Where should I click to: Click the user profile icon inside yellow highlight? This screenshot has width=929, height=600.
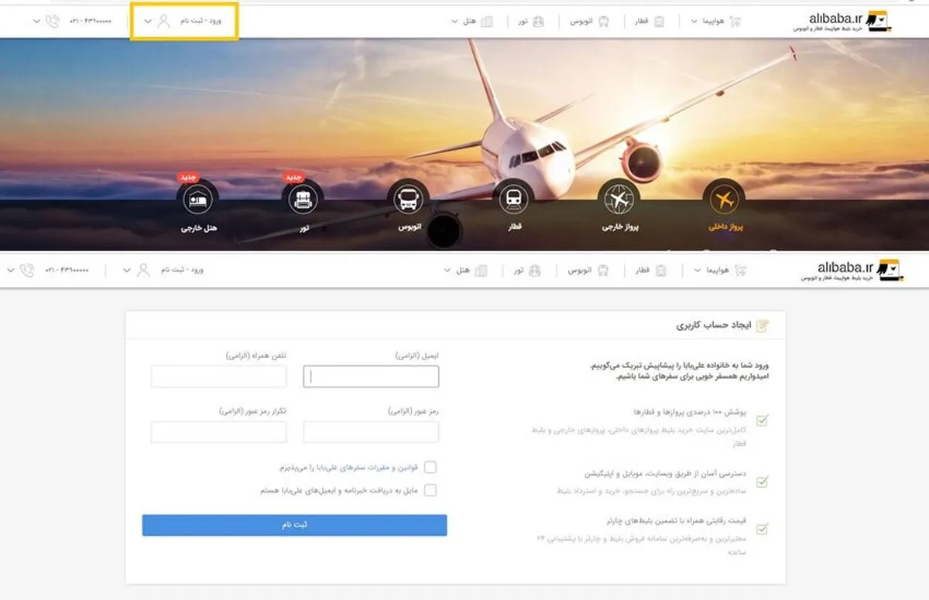point(163,21)
